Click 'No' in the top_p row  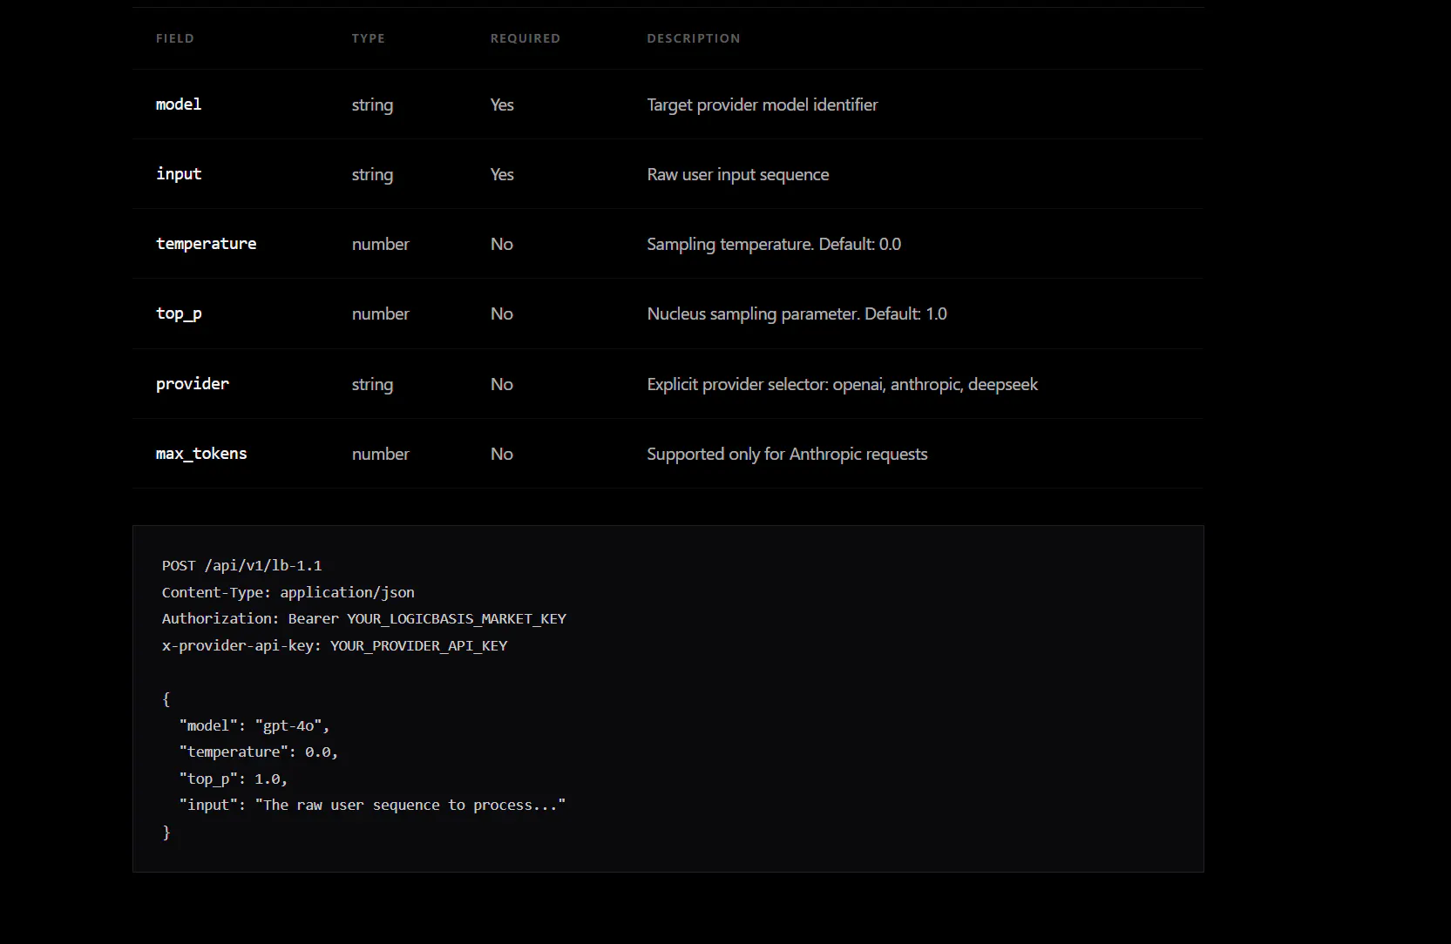[501, 314]
